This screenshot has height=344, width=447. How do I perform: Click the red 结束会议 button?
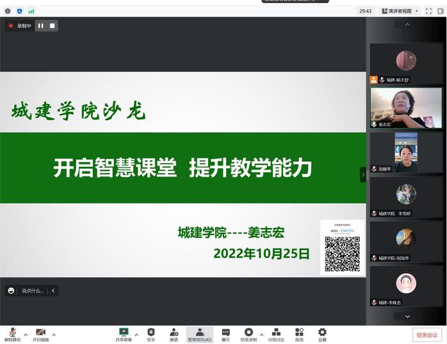point(427,335)
